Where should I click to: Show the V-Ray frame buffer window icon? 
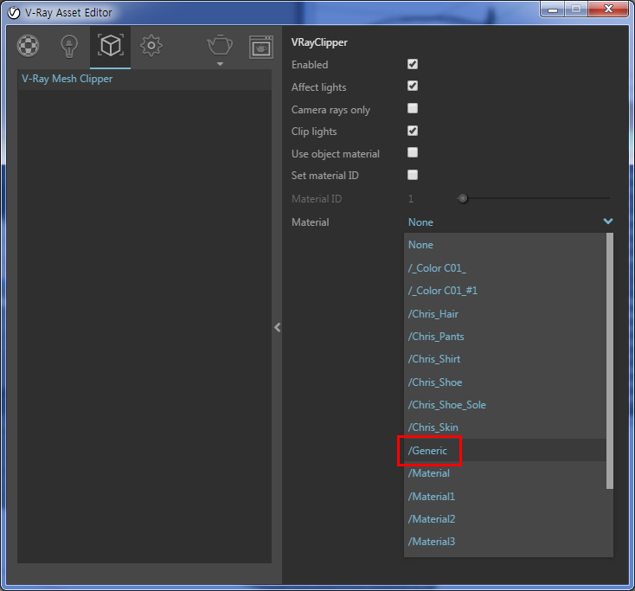pos(260,47)
